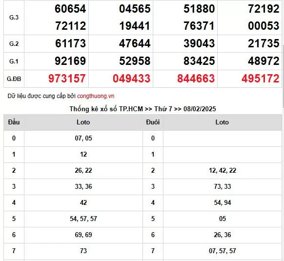This screenshot has height=261, width=284.
Task: Click the G.1 prize number 92169
Action: click(x=70, y=61)
